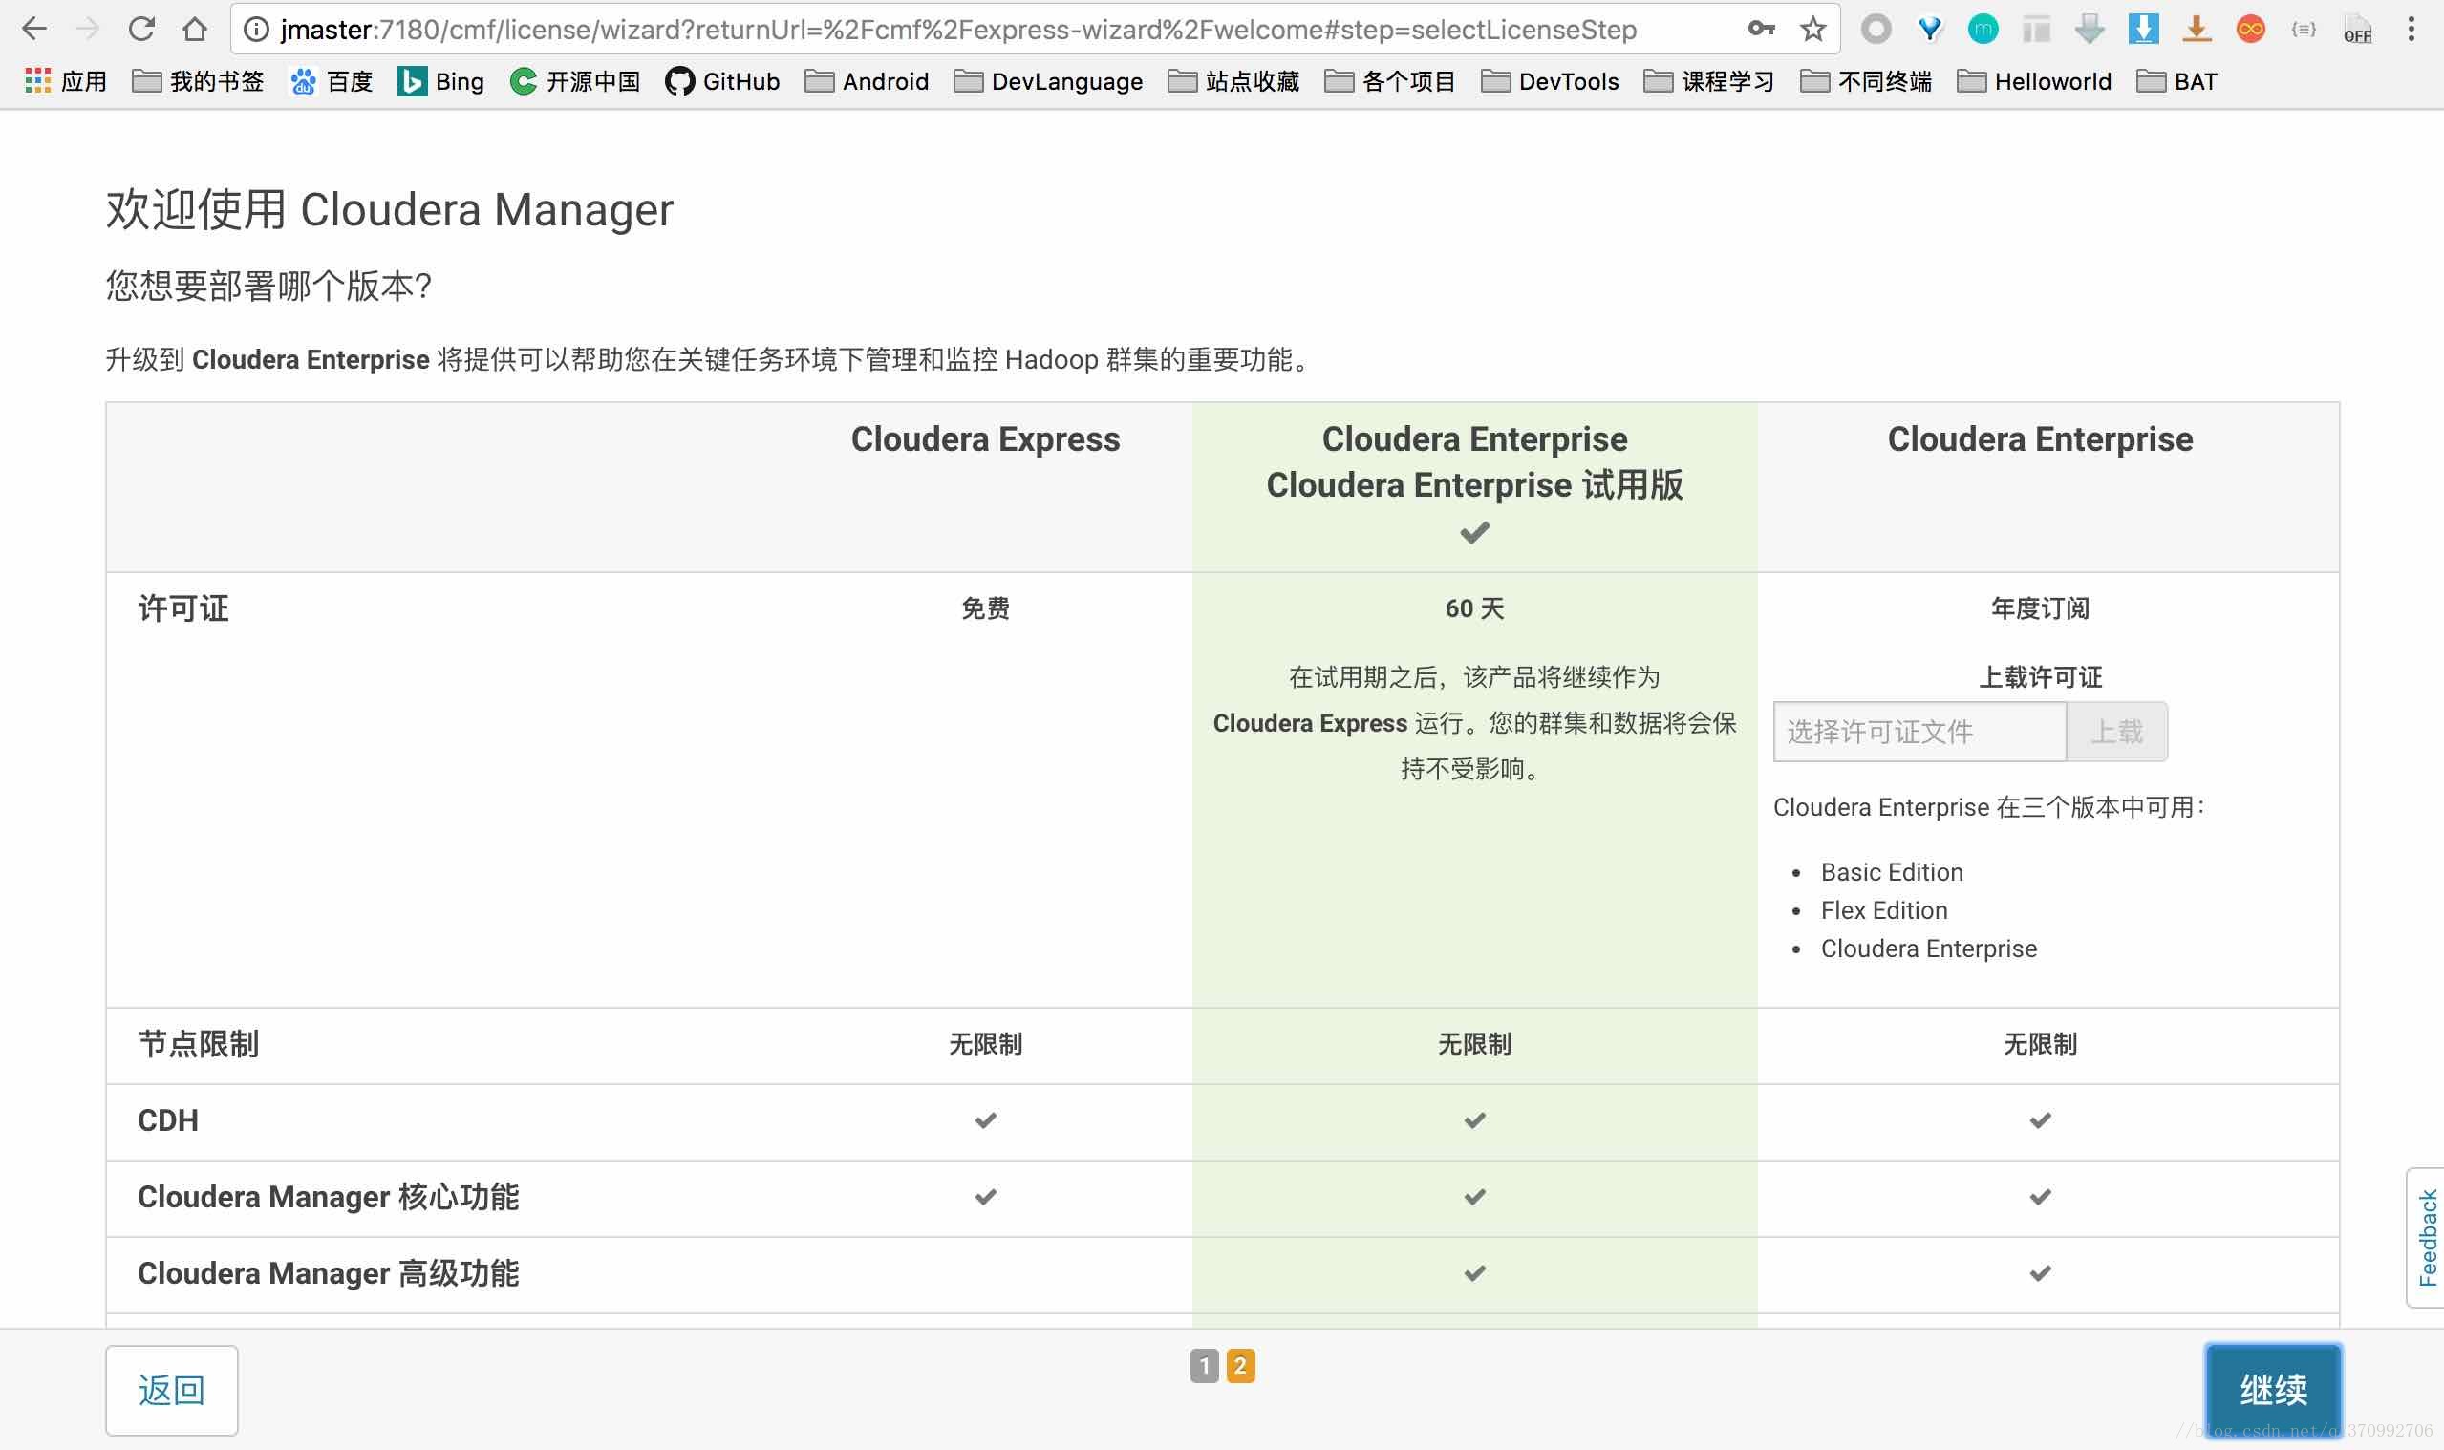The width and height of the screenshot is (2444, 1450).
Task: Expand the 不同终端 bookmark folder
Action: coord(1866,81)
